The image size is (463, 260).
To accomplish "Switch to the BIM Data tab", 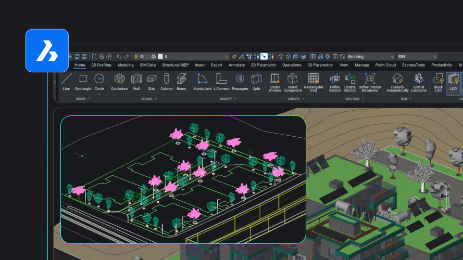I will point(147,65).
